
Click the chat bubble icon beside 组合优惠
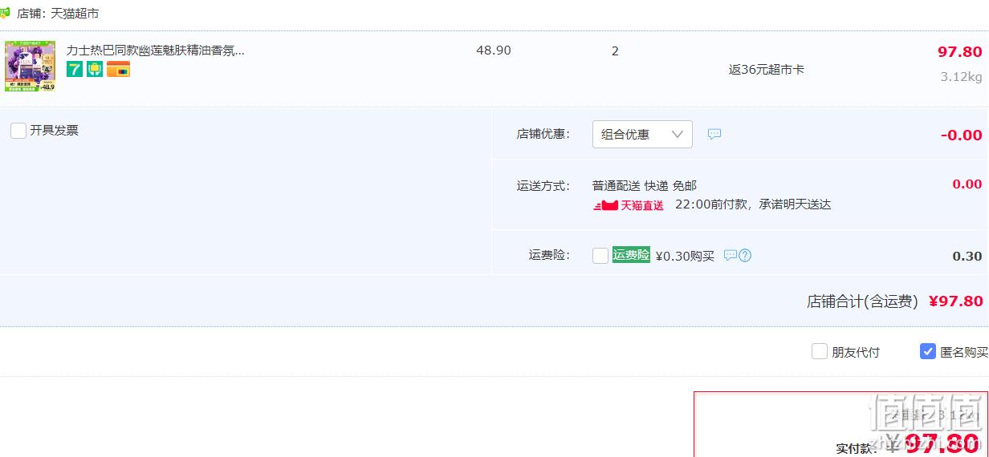714,134
